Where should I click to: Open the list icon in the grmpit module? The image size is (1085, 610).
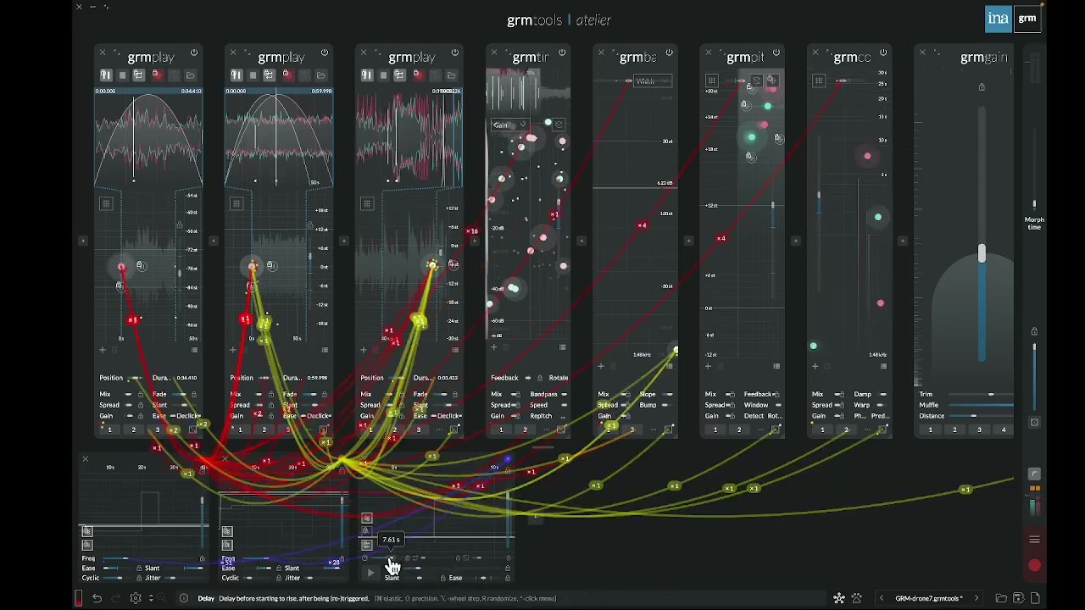(776, 366)
